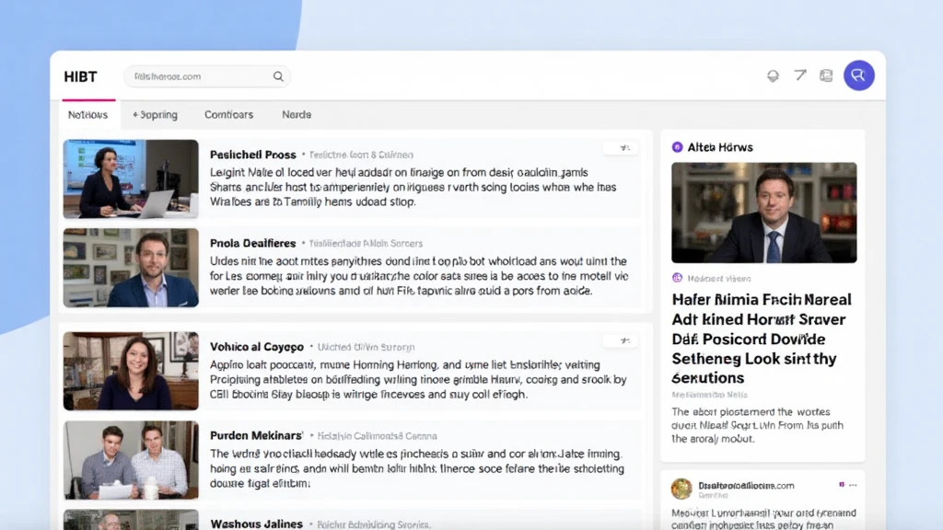This screenshot has width=943, height=530.
Task: Click the Alteb Horws panel heading
Action: [x=720, y=147]
